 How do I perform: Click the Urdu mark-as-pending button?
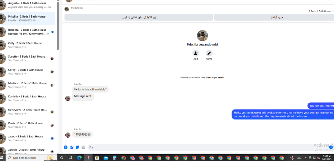[139, 18]
